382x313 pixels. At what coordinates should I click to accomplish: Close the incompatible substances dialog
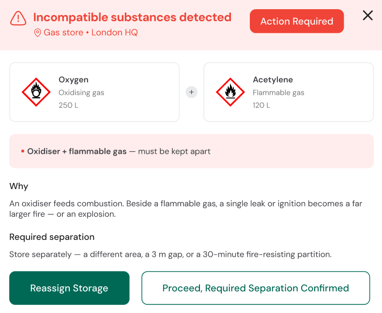coord(367,15)
